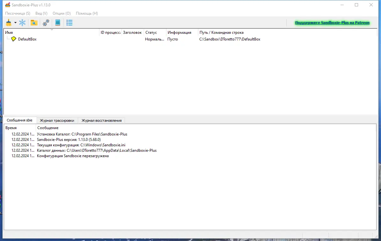Click the blue list view icon
The image size is (381, 241).
point(70,23)
